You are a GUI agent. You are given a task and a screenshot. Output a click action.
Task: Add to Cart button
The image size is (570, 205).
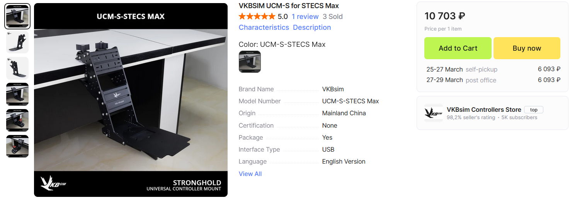click(458, 48)
